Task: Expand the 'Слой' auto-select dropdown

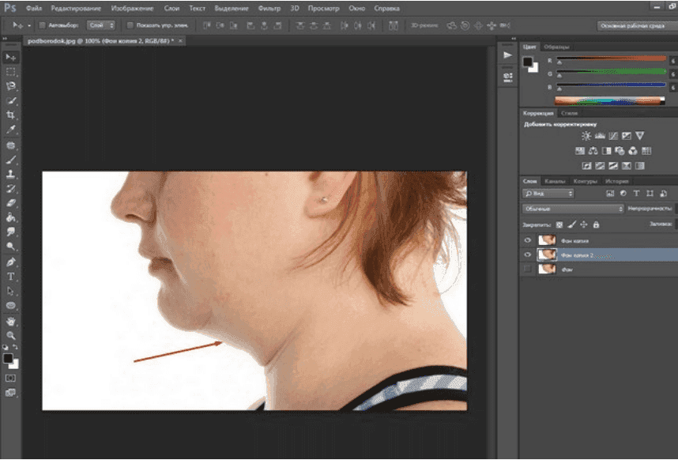Action: [100, 25]
